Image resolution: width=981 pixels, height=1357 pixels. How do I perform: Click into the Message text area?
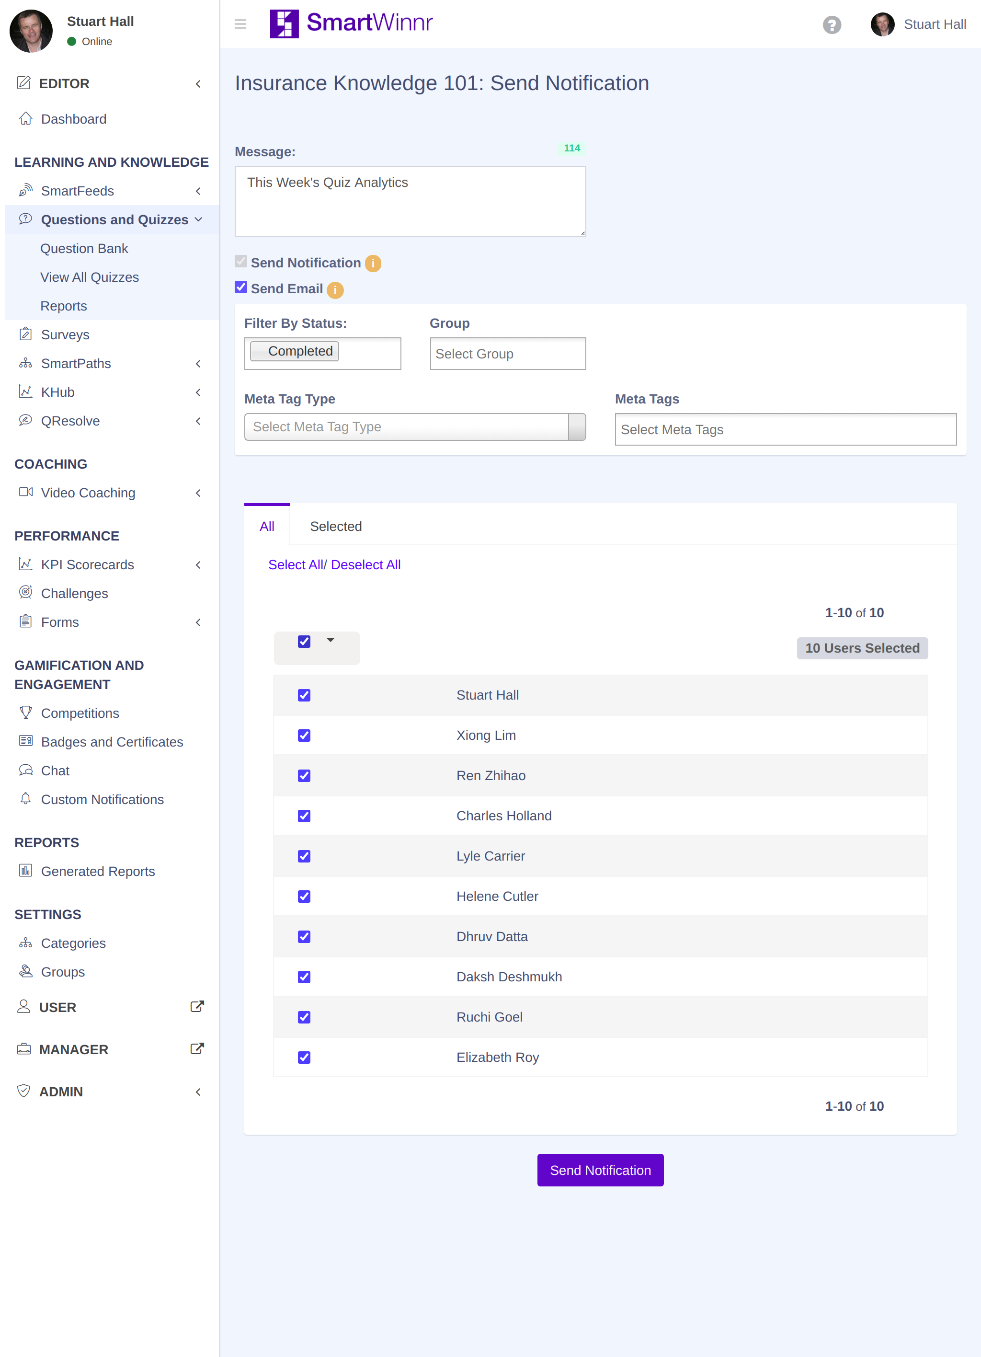[411, 201]
